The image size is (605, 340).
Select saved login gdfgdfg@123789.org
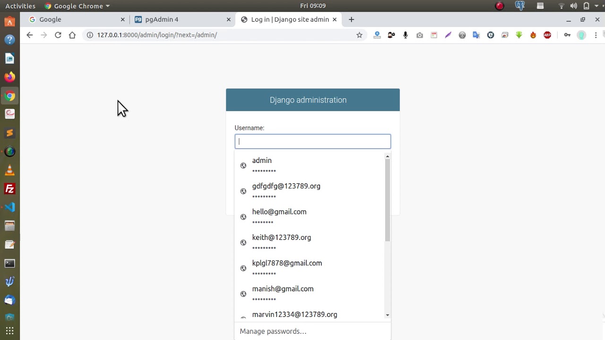coord(310,191)
